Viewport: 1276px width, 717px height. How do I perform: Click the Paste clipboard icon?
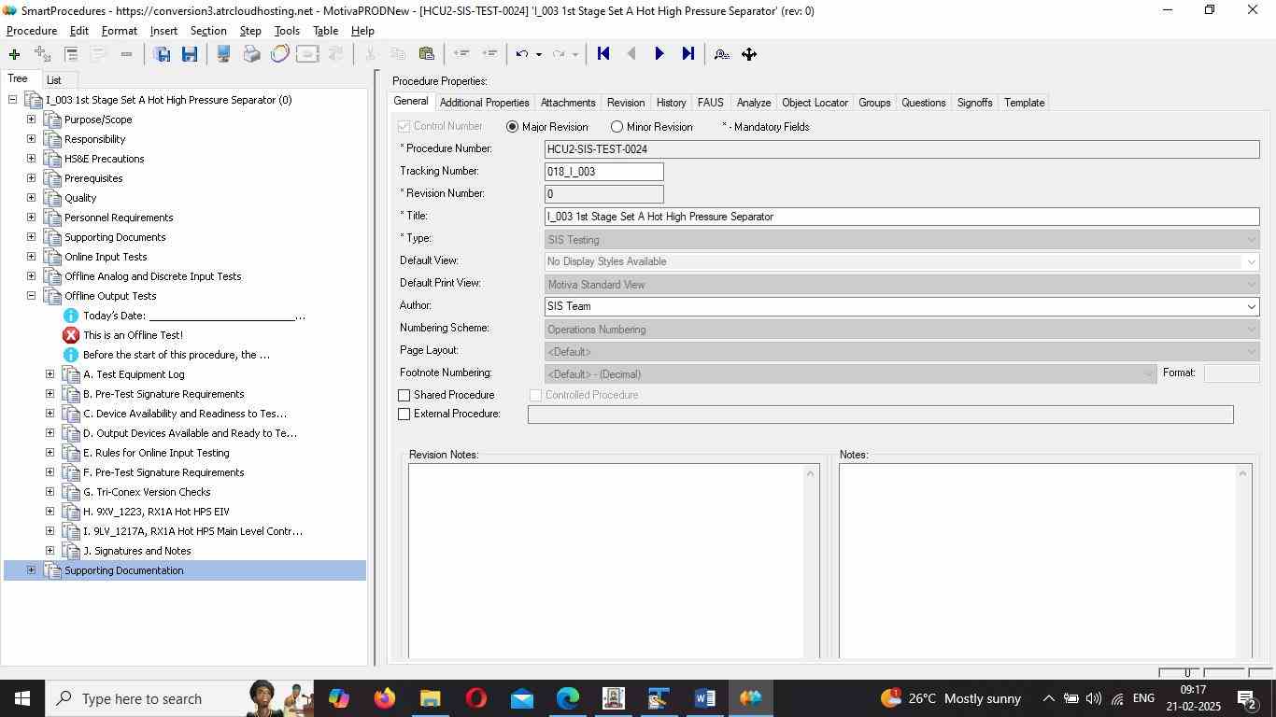427,54
